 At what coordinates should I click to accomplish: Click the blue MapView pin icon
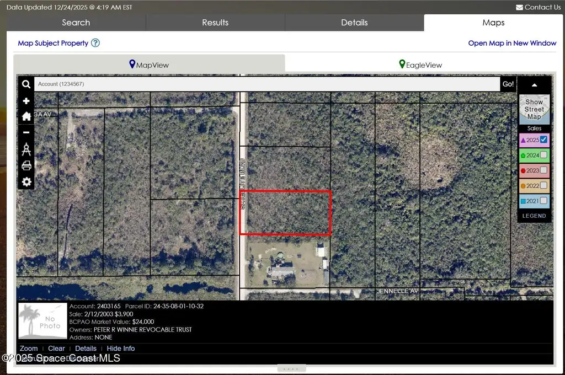pyautogui.click(x=132, y=64)
